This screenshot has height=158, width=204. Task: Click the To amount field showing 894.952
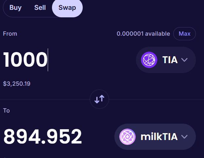(x=42, y=137)
